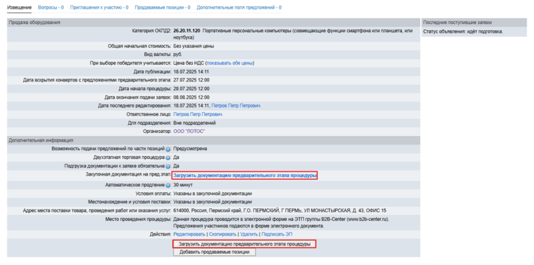Click the Скопировать action link
The image size is (534, 265).
click(222, 234)
